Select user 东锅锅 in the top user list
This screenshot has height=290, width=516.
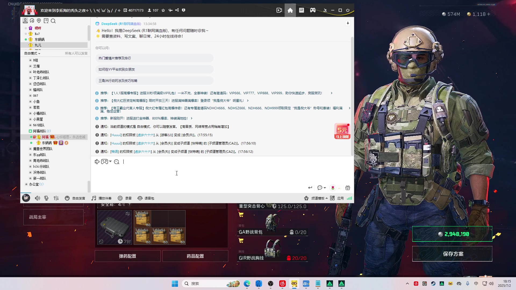click(x=40, y=39)
